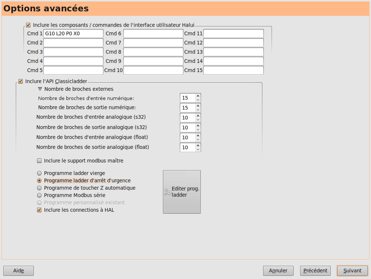Focus the Cmd 10 input field
The width and height of the screenshot is (371, 279).
coord(153,71)
